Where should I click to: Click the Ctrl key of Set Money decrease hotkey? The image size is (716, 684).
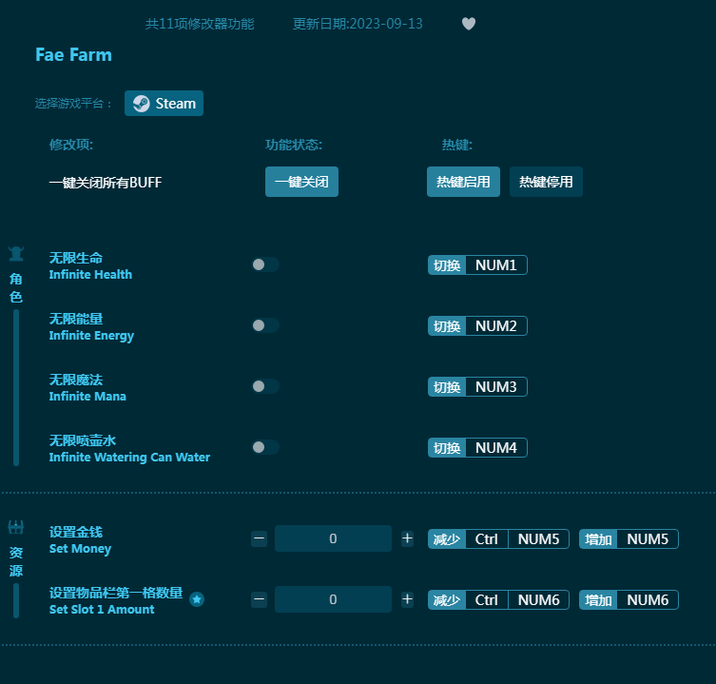click(x=486, y=539)
